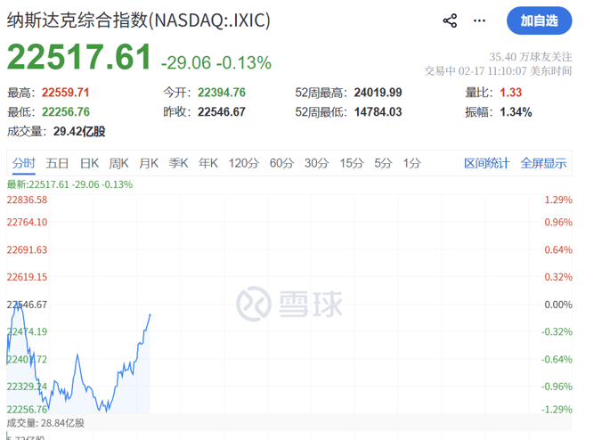This screenshot has height=440, width=594.
Task: Click the share icon
Action: 450,20
